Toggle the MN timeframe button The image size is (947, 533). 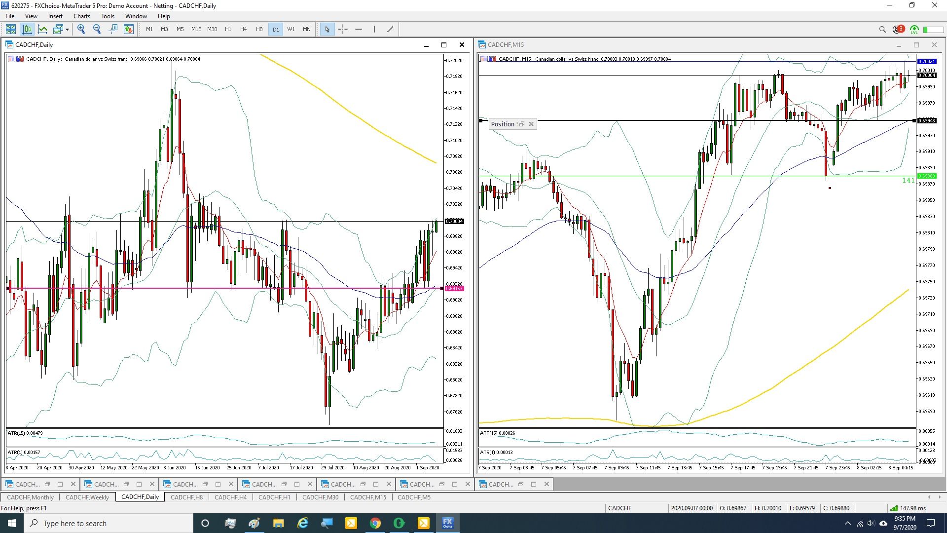click(307, 29)
